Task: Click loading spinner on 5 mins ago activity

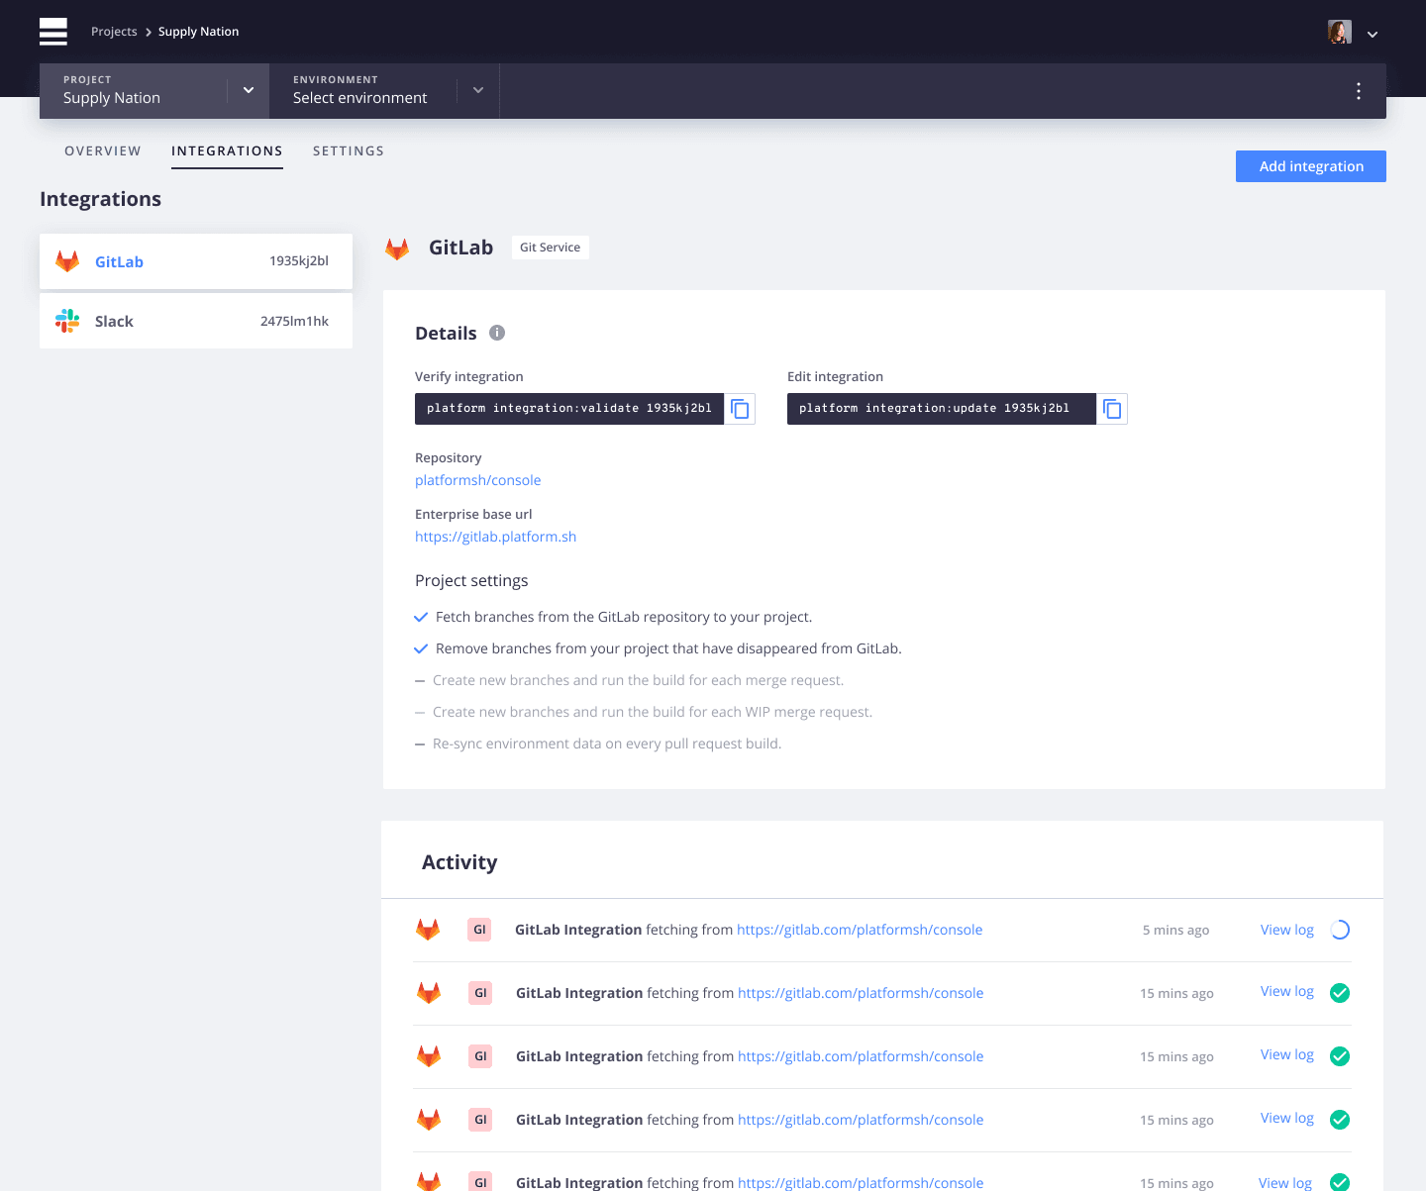Action: [x=1340, y=930]
